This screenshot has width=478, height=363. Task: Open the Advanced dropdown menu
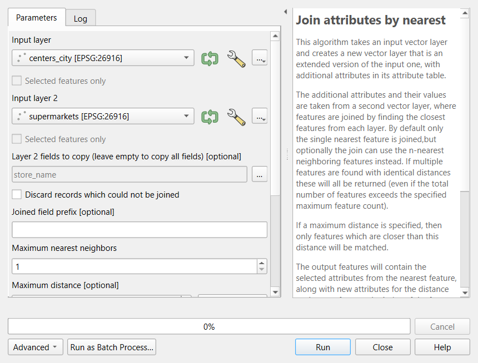coord(36,347)
